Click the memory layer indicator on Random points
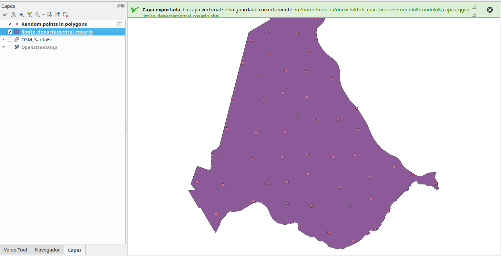The image size is (501, 256). (120, 24)
